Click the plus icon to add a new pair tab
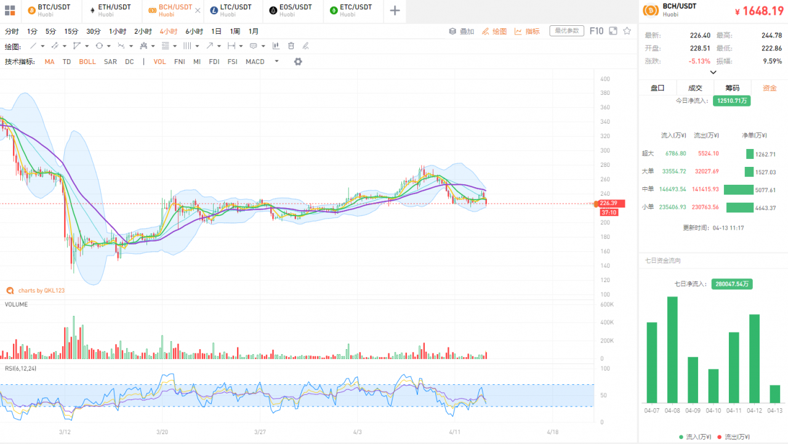788x444 pixels. point(395,10)
